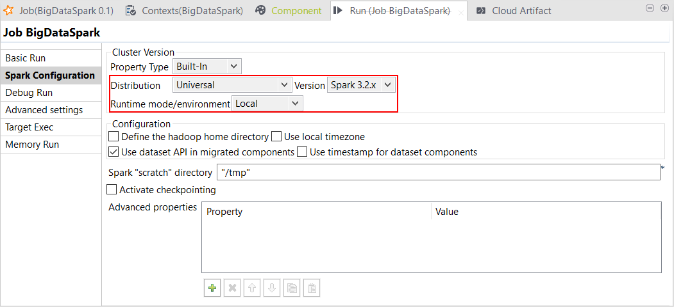Click the copy properties icon

click(292, 288)
